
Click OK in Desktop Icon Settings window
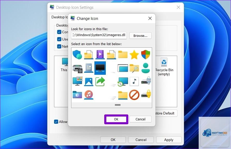113,140
